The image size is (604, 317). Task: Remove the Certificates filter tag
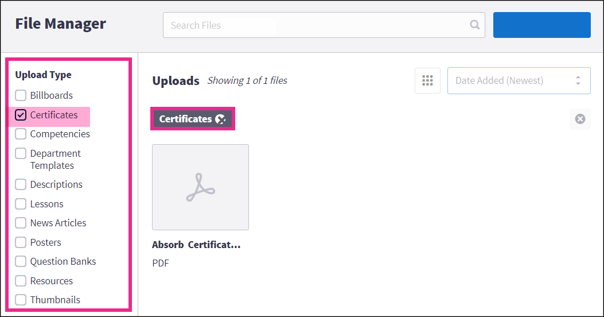[x=220, y=119]
